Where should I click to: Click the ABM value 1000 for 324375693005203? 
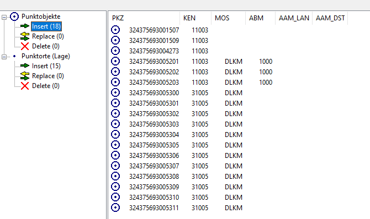(266, 83)
